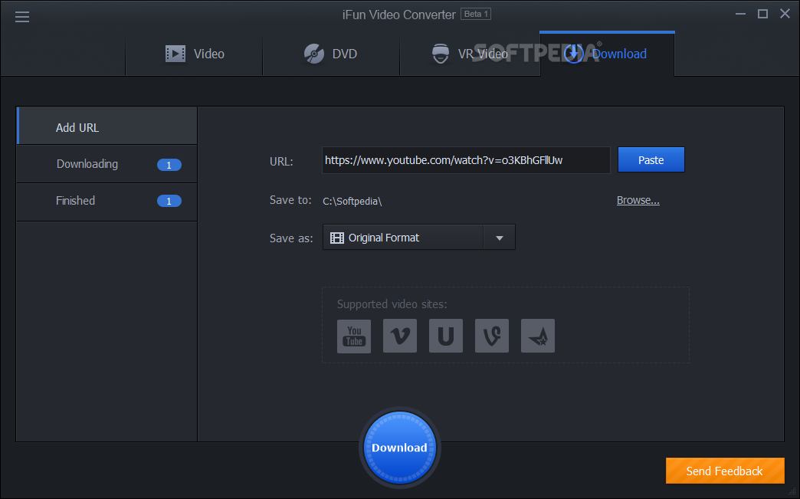This screenshot has width=800, height=499.
Task: Select Add URL in the sidebar
Action: coord(107,126)
